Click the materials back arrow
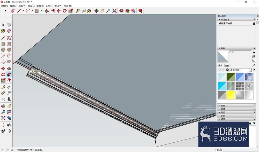Image resolution: width=259 pixels, height=152 pixels. [220, 70]
